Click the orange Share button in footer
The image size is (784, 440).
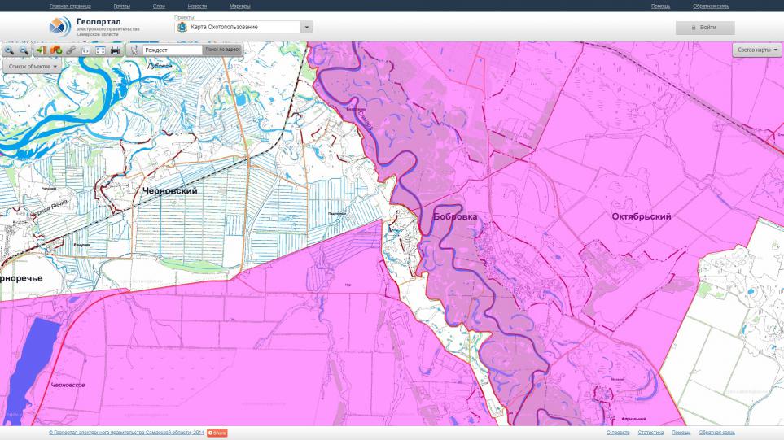[217, 433]
